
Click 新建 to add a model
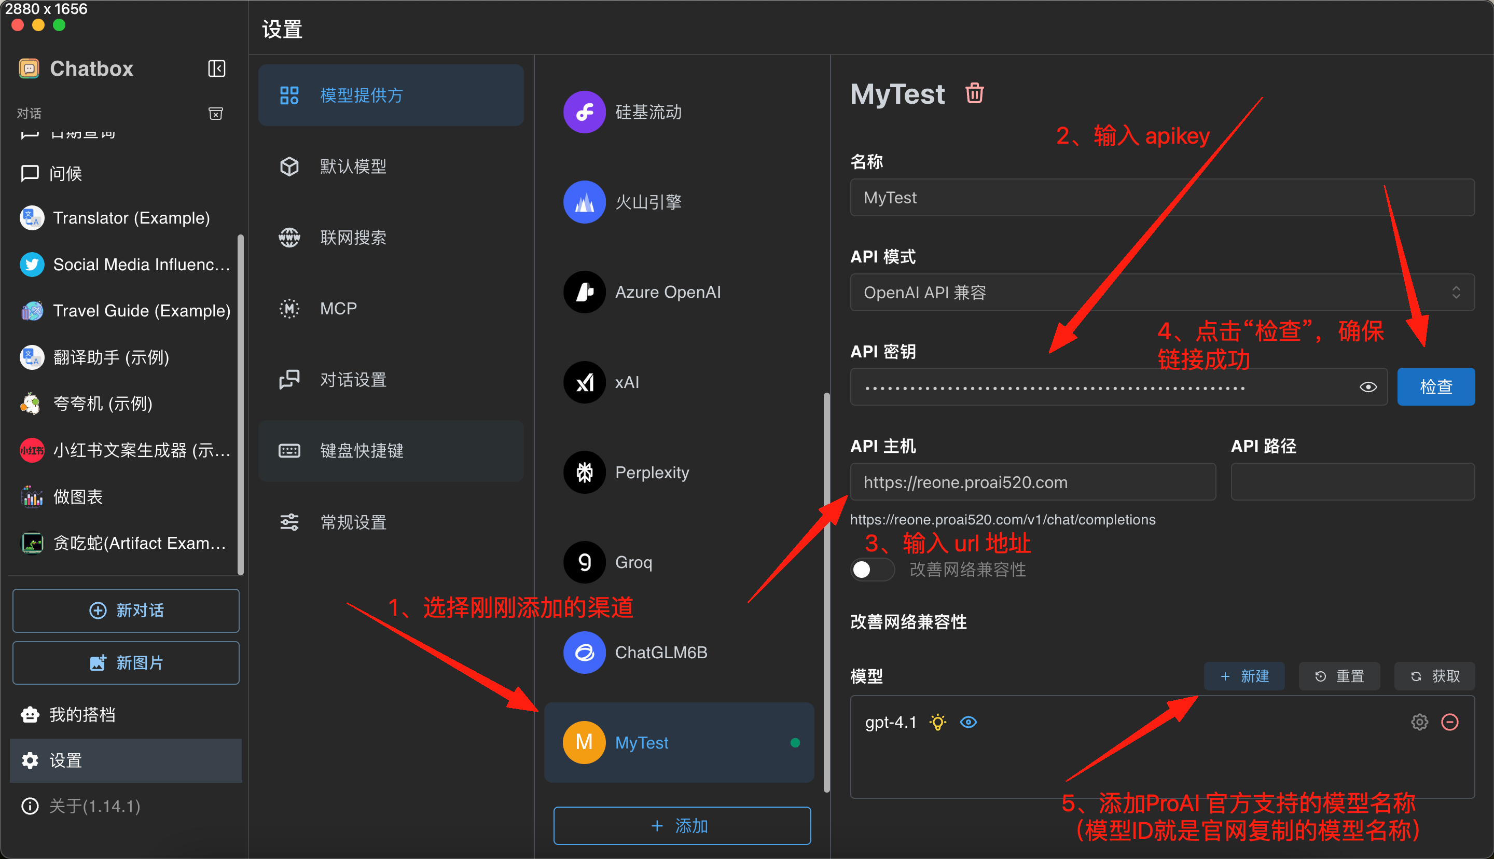(x=1244, y=676)
